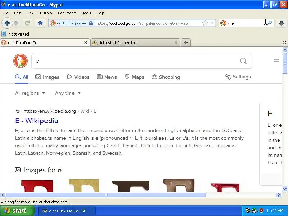The width and height of the screenshot is (288, 216).
Task: Click the vertical scrollbar up arrow
Action: (285, 50)
